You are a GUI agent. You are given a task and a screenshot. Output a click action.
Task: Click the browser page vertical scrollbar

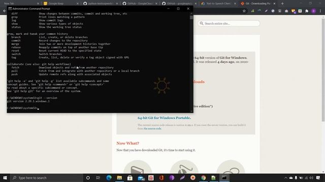click(x=323, y=70)
